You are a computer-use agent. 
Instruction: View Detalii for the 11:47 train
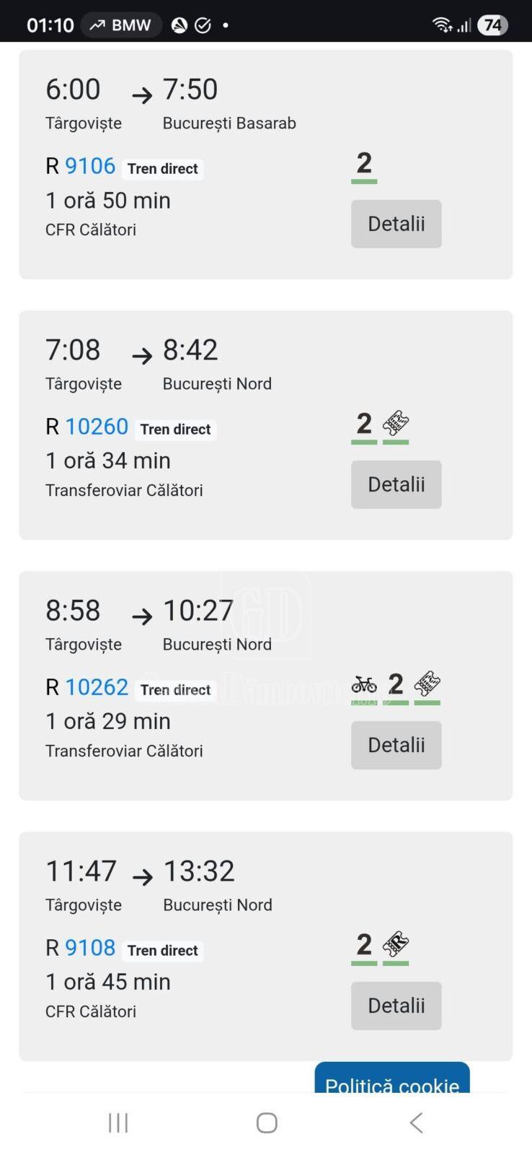point(396,1006)
